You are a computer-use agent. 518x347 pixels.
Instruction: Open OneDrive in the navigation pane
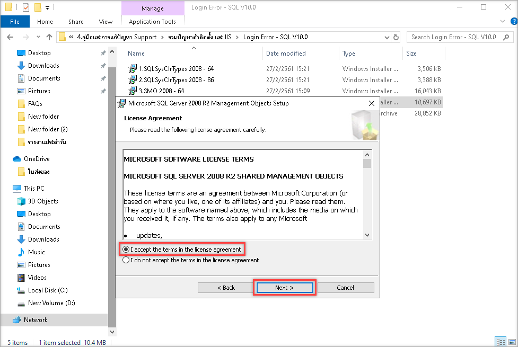(36, 159)
